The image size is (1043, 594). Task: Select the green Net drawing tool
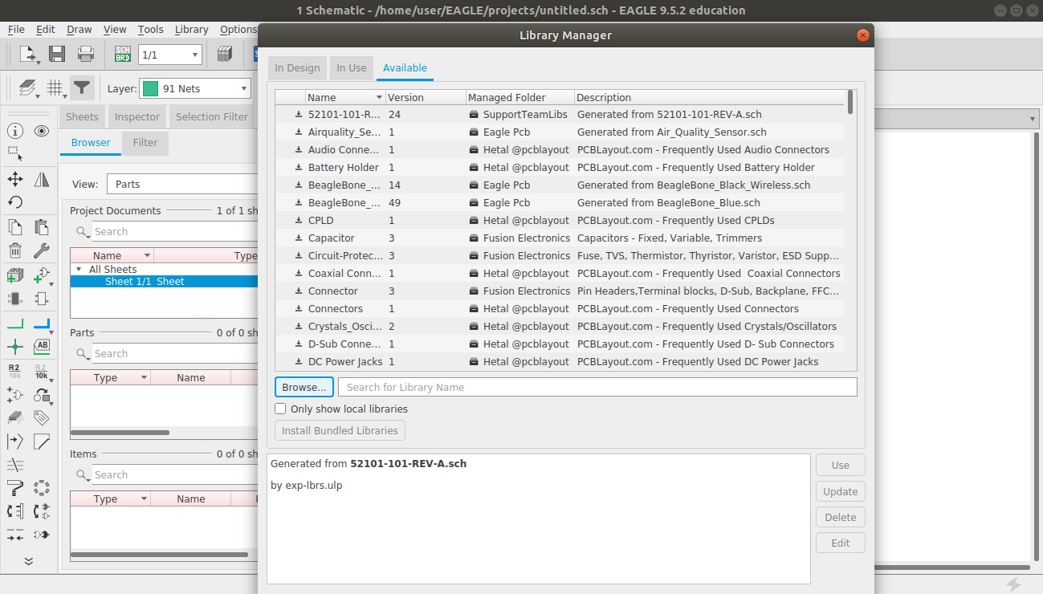tap(15, 324)
